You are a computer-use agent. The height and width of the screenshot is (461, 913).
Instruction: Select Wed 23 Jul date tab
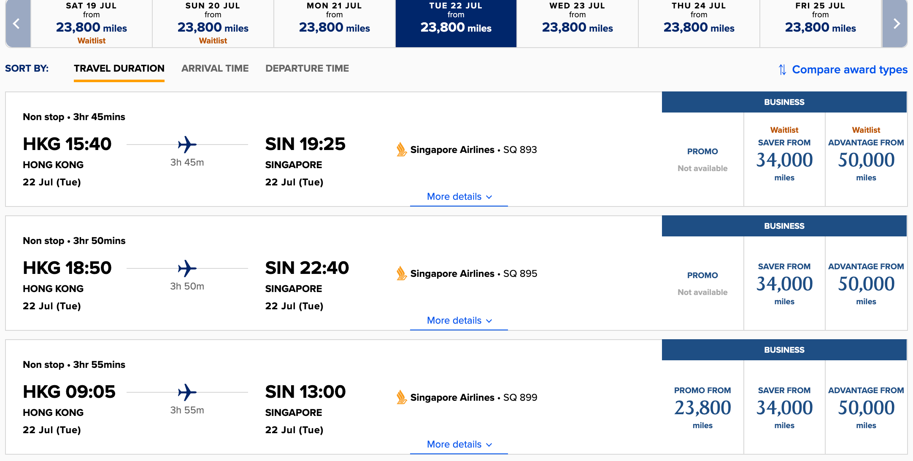coord(577,24)
